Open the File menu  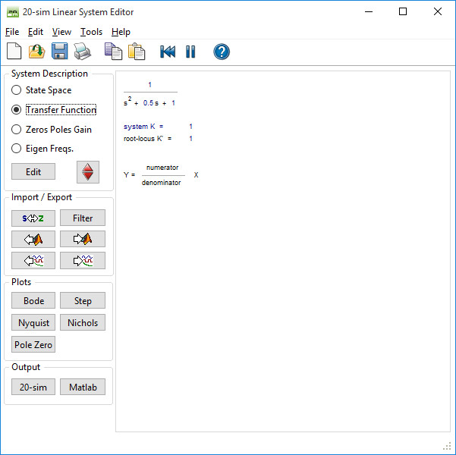(x=12, y=32)
